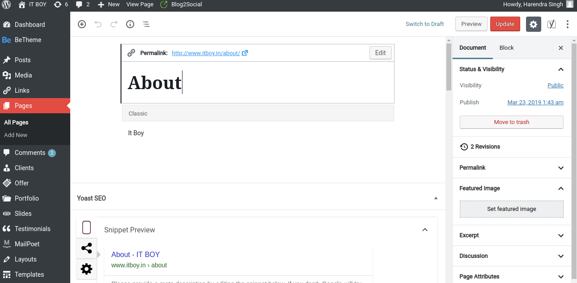Open Portfolio in the admin sidebar
Image resolution: width=577 pixels, height=283 pixels.
tap(26, 198)
